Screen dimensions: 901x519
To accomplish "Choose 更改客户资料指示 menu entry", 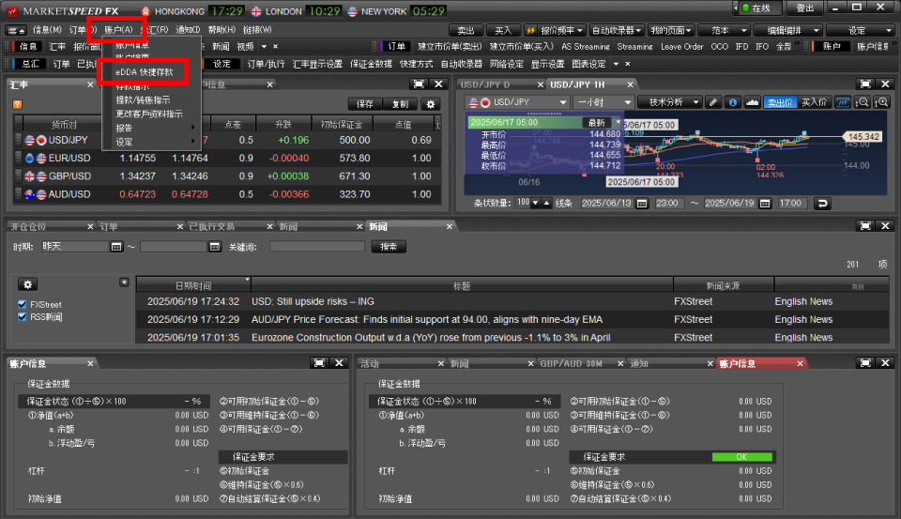I will 149,114.
